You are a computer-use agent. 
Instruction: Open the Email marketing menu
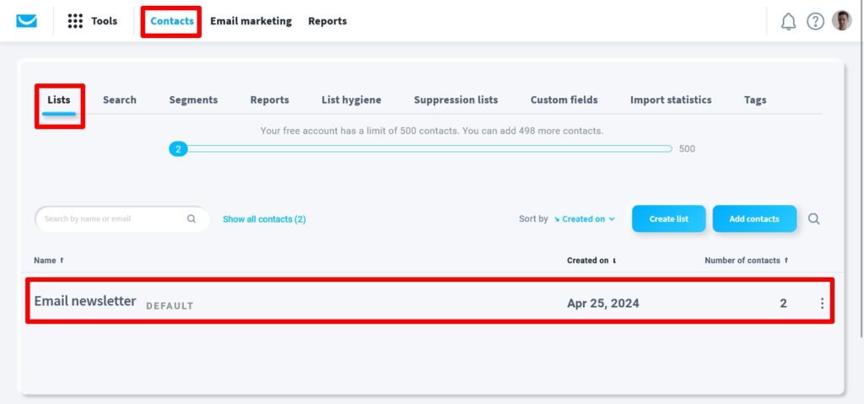pos(251,21)
